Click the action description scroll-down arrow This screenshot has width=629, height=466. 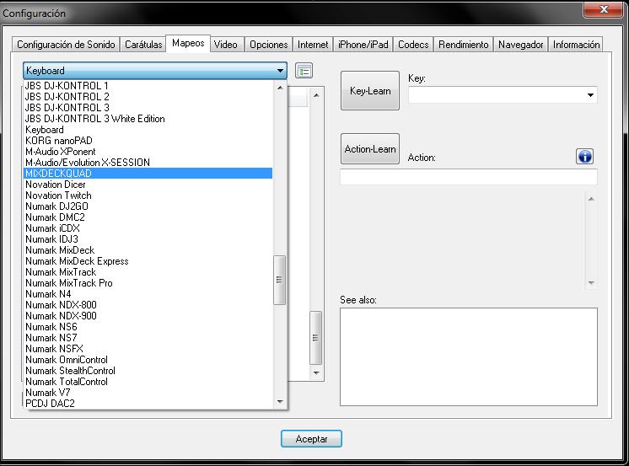[591, 283]
